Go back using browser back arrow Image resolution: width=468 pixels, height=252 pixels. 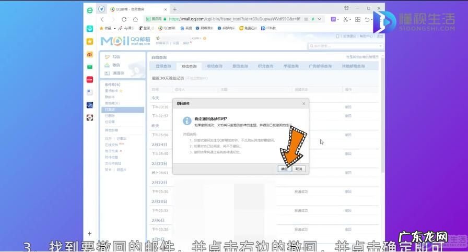102,19
